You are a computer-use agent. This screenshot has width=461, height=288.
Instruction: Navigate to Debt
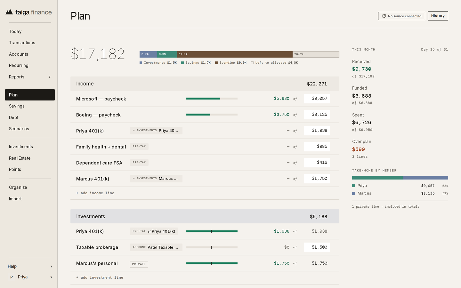(30, 117)
